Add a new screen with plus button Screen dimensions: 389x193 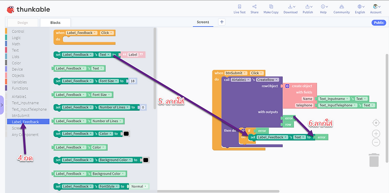tap(222, 22)
